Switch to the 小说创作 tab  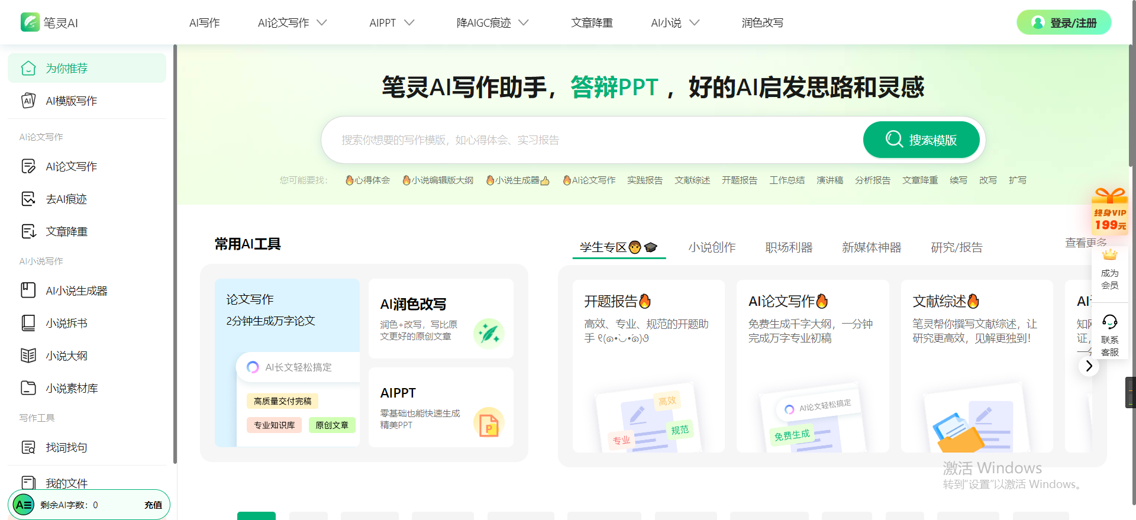[712, 247]
